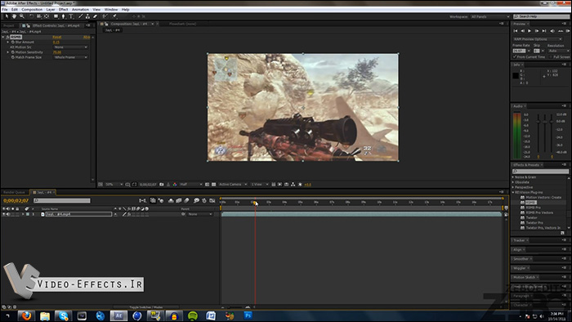572x322 pixels.
Task: Click the Play button in Preview panel
Action: pos(530,31)
